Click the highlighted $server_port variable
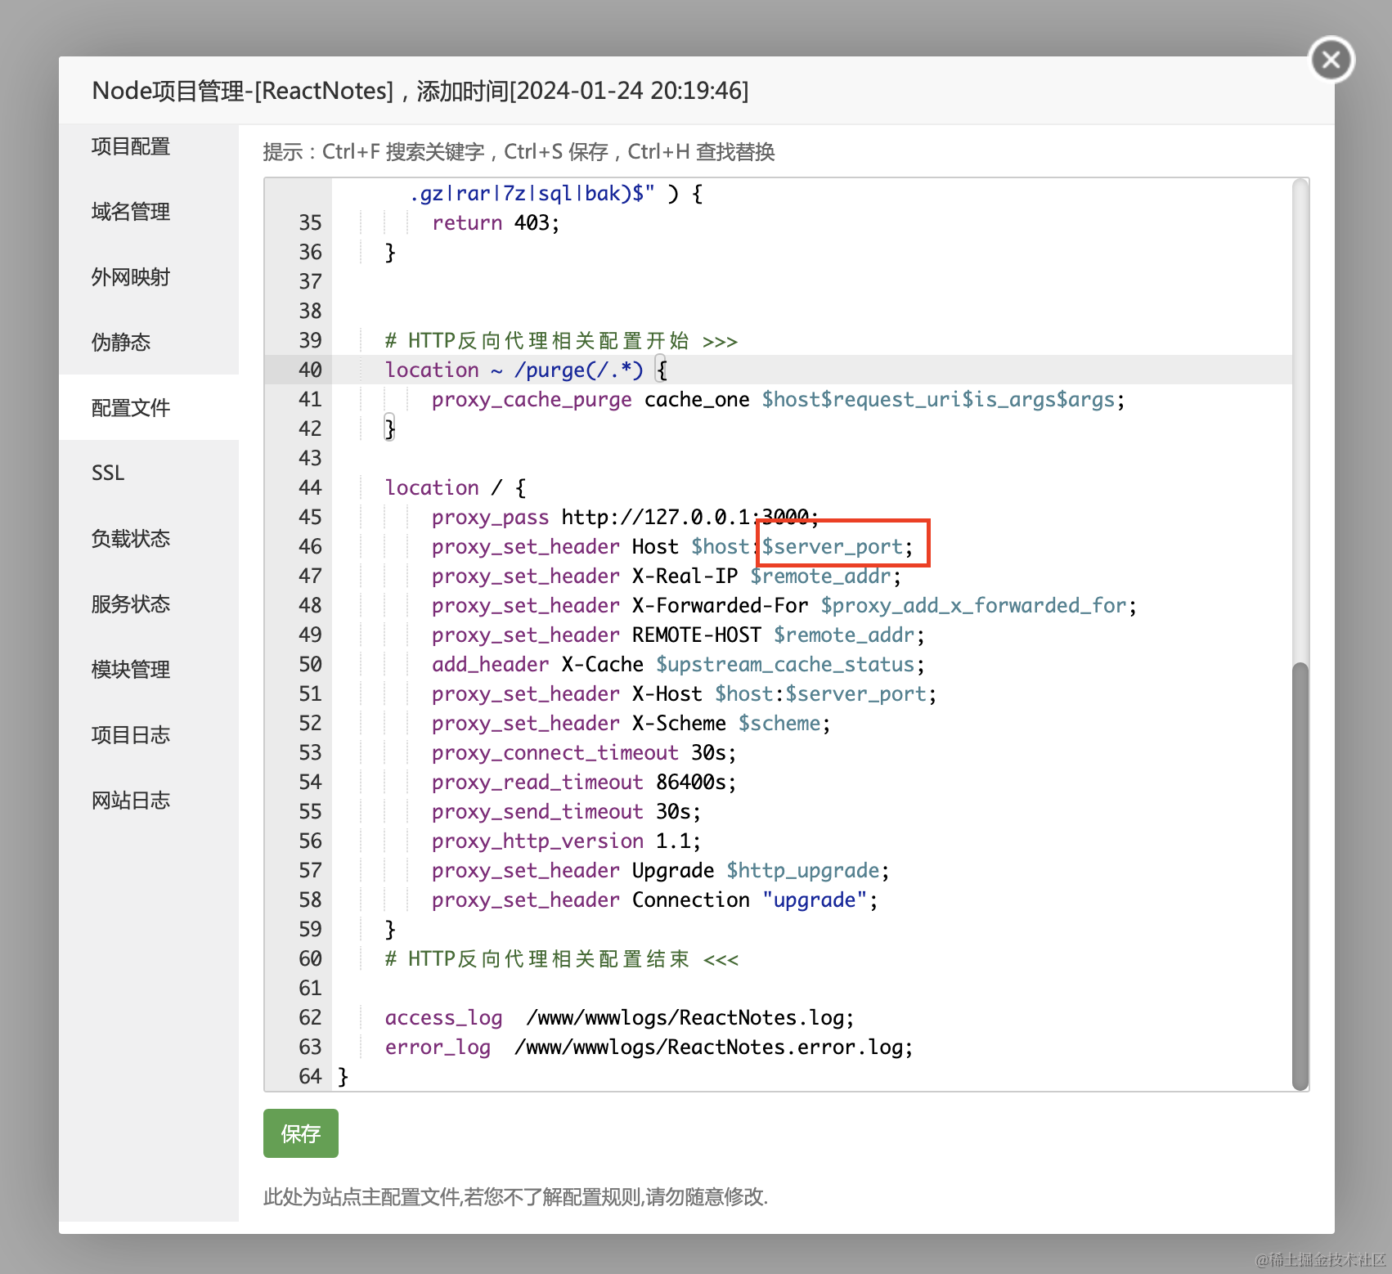This screenshot has width=1392, height=1274. pyautogui.click(x=833, y=547)
